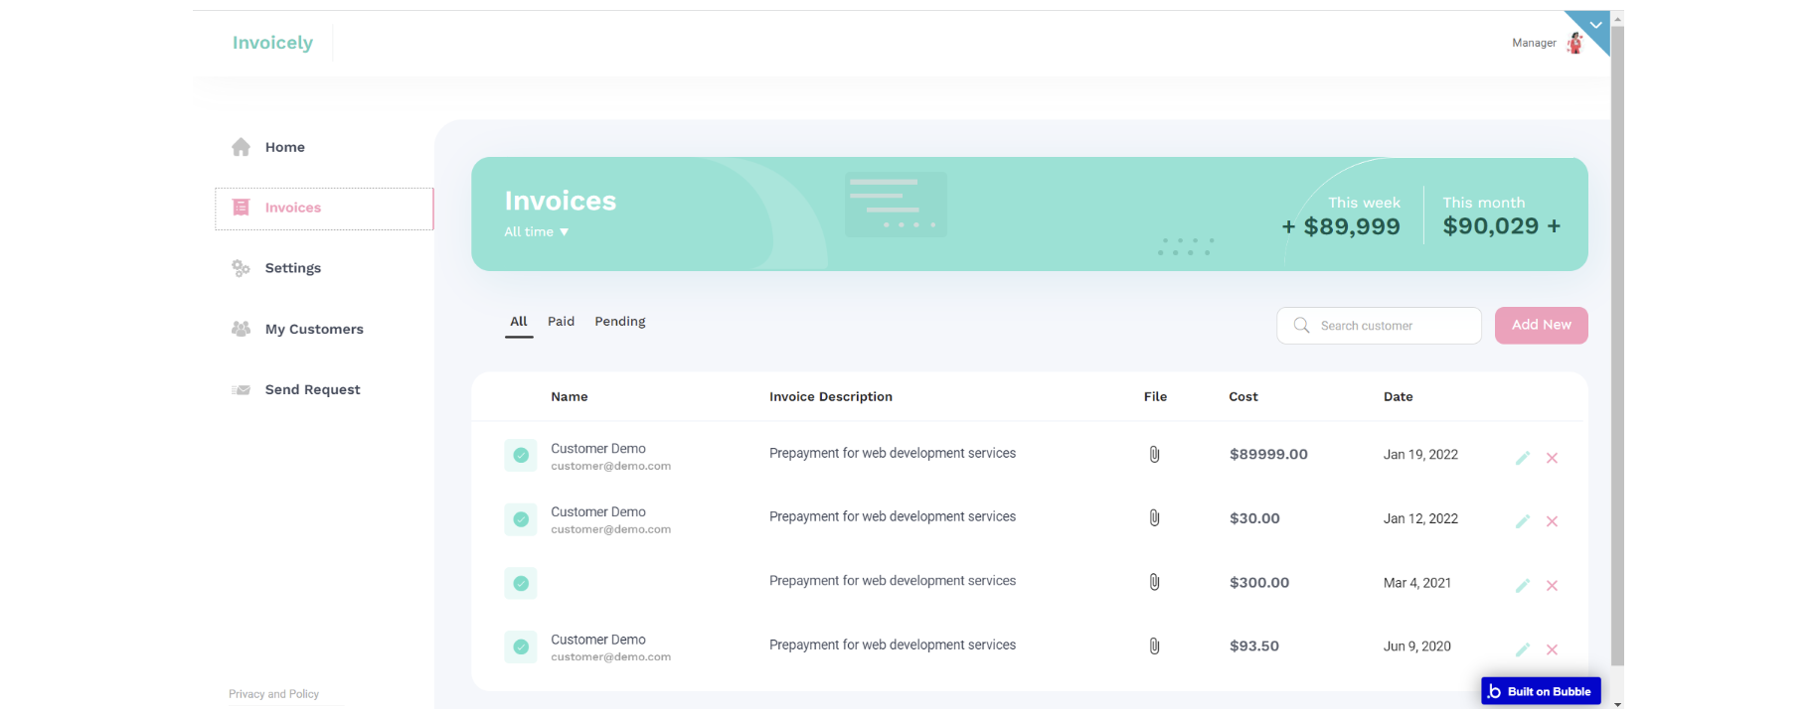This screenshot has height=715, width=1819.
Task: Delete the Mar 4, 2021 invoice
Action: [1552, 586]
